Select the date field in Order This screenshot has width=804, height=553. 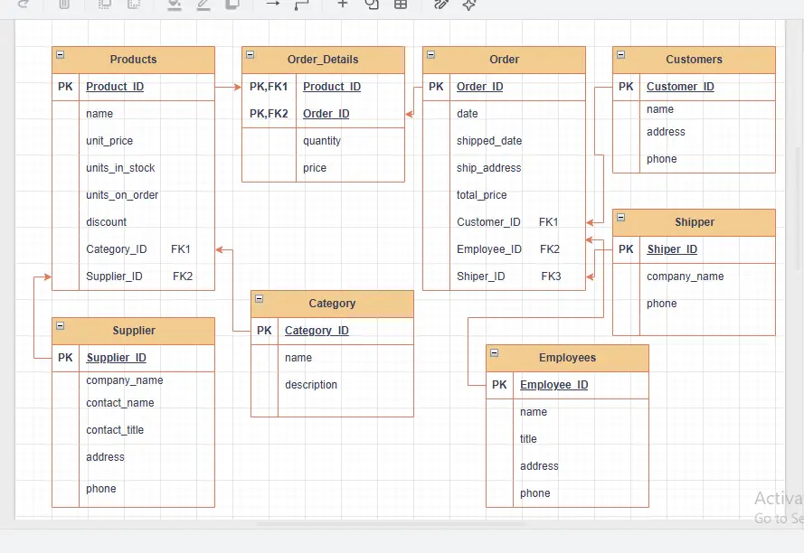pos(468,114)
